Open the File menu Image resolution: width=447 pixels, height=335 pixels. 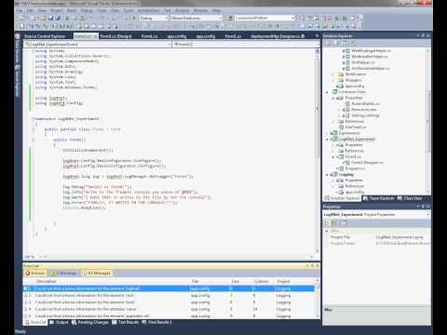click(x=20, y=10)
